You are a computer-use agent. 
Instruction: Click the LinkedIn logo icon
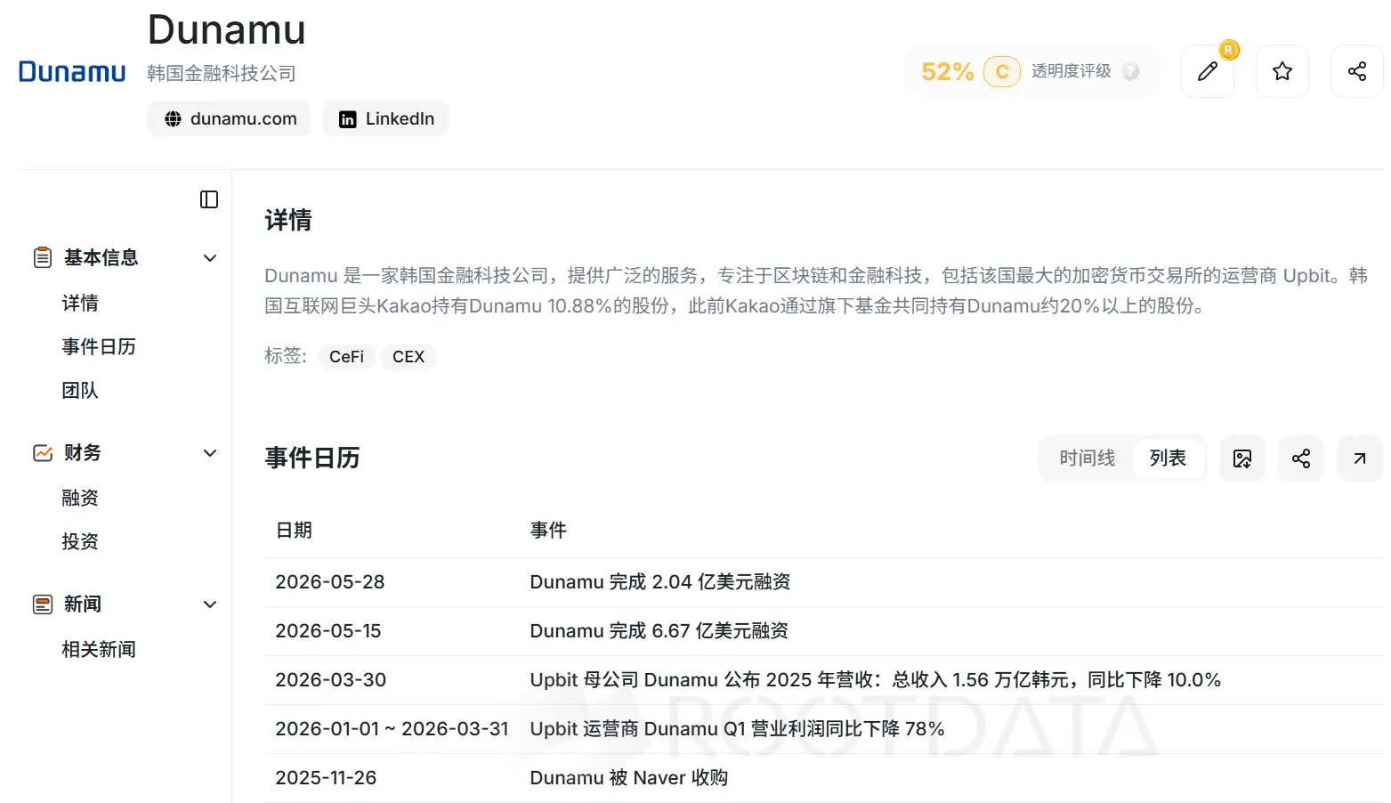(x=348, y=119)
